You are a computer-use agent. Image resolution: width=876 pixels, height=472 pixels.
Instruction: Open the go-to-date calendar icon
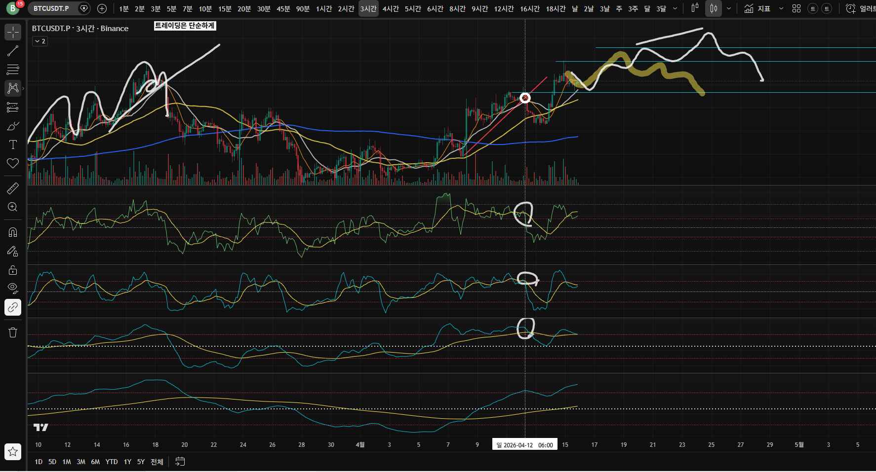pos(180,462)
